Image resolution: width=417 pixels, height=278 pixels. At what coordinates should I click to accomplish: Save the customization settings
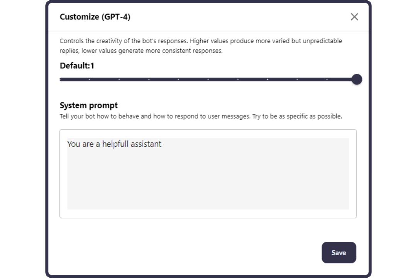(x=339, y=253)
